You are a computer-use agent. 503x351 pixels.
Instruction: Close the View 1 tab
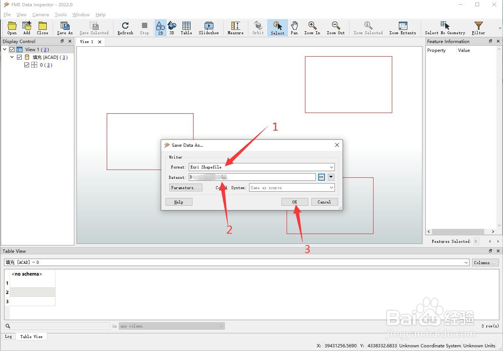(100, 42)
